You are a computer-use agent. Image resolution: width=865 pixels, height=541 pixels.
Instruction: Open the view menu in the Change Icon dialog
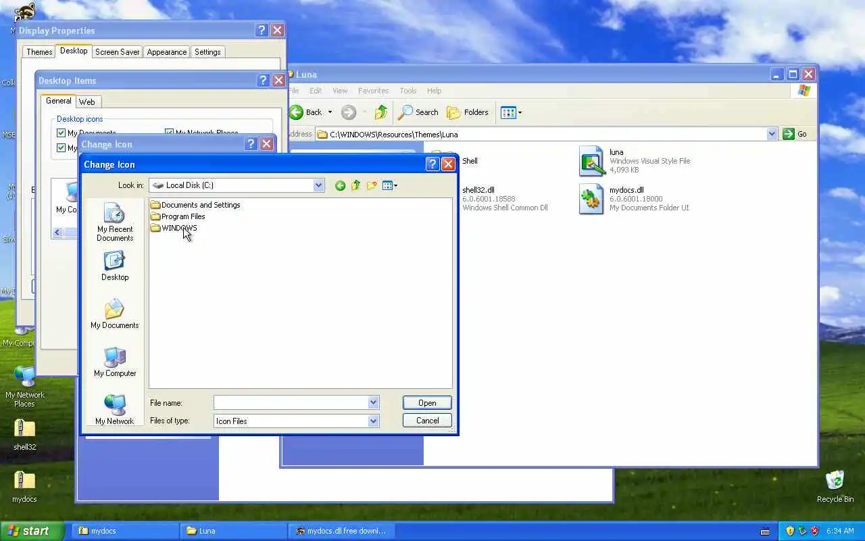click(x=390, y=185)
